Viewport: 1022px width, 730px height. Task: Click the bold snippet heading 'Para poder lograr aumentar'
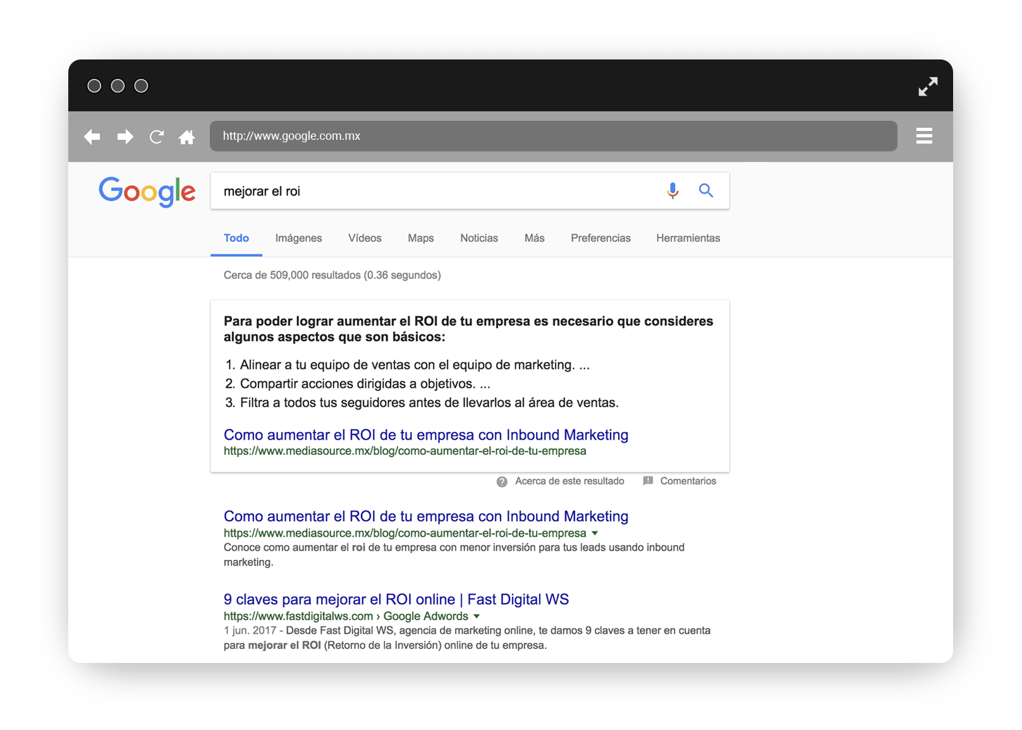click(x=468, y=329)
